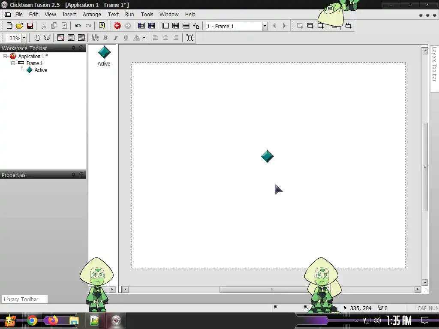Select Frame 1 in Workspace tree
The image size is (439, 329).
pyautogui.click(x=34, y=63)
